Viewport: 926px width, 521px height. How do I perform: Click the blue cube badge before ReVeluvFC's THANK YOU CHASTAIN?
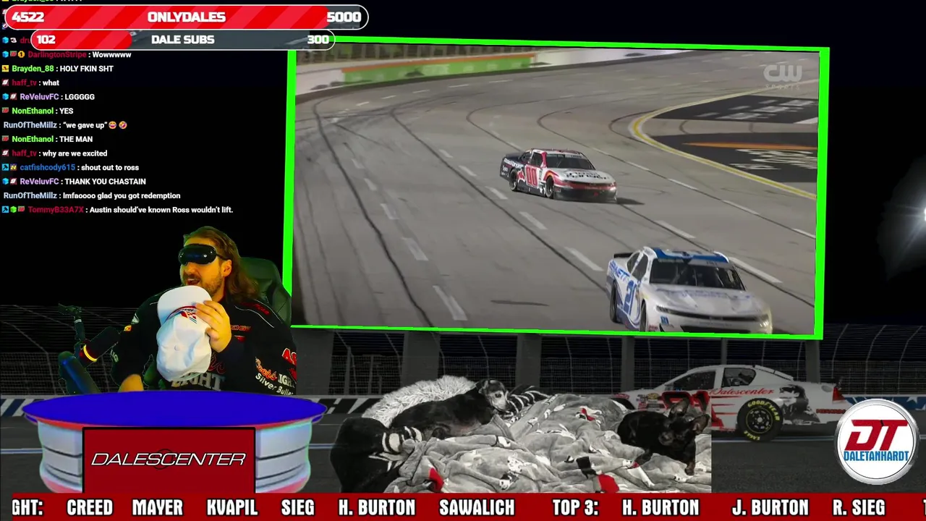pos(6,182)
